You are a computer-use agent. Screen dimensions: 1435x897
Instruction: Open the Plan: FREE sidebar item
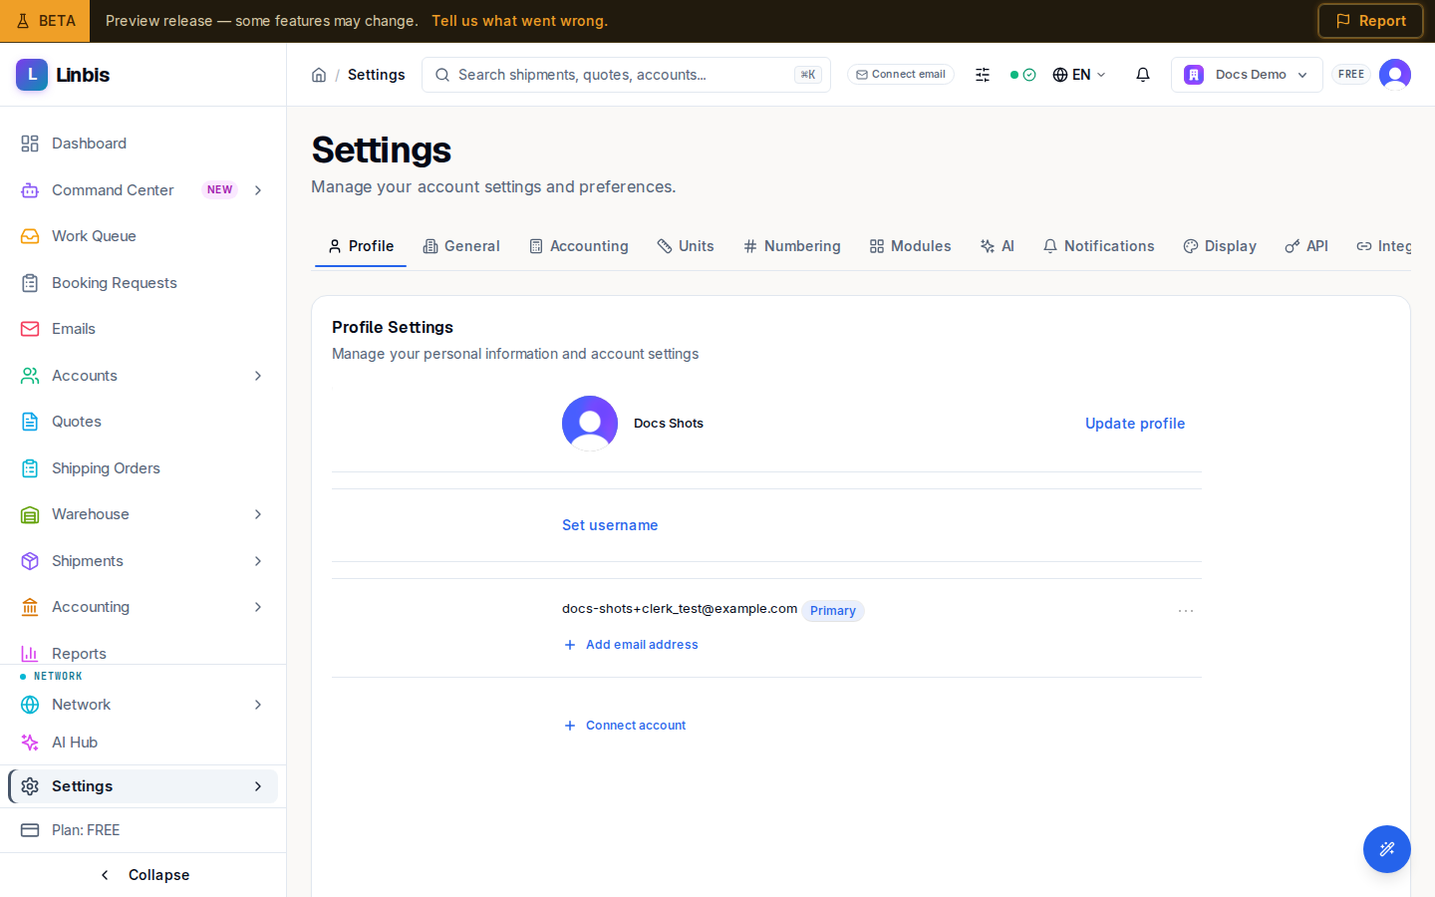143,830
